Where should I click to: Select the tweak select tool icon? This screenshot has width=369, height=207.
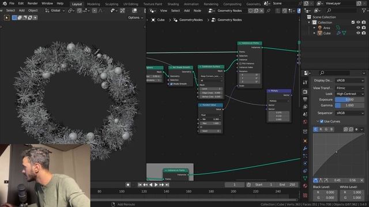(x=6, y=18)
